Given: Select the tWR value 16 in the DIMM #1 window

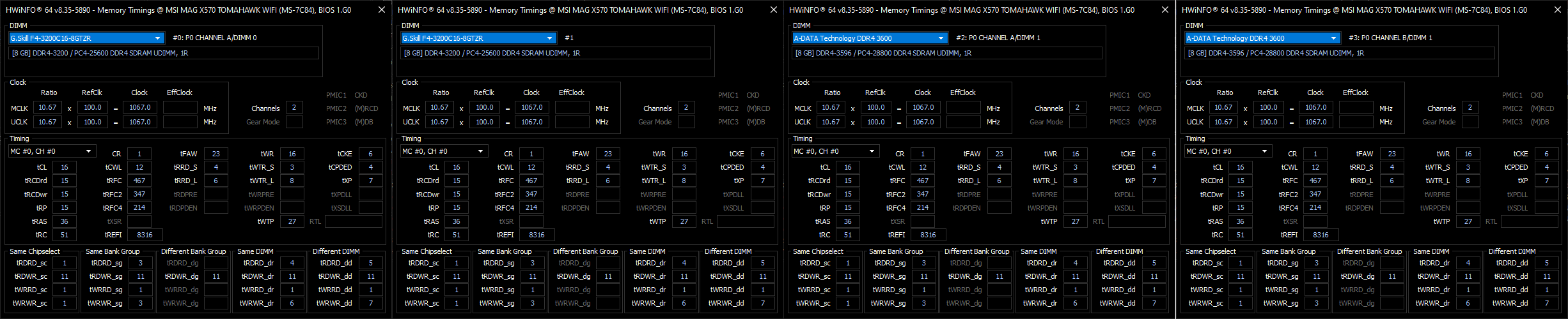Looking at the screenshot, I should [684, 154].
